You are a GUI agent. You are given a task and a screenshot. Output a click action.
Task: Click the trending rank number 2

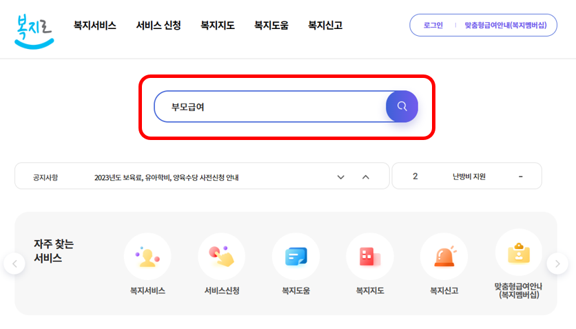click(415, 177)
